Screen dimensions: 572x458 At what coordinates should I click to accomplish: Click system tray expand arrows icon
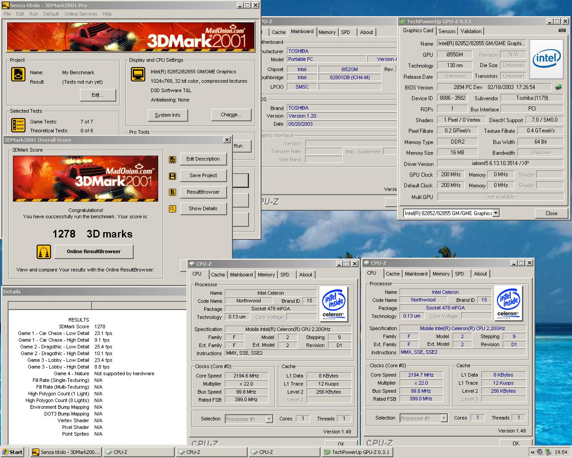pos(532,452)
